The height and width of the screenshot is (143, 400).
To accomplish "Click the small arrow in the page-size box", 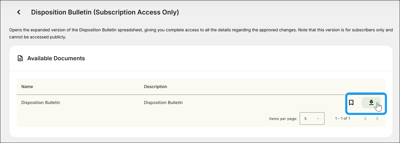I will [x=318, y=119].
